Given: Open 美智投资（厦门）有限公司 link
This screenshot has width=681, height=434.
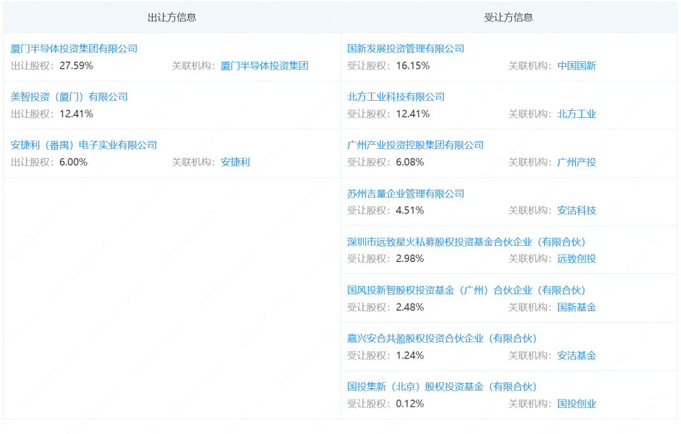Looking at the screenshot, I should pos(69,97).
